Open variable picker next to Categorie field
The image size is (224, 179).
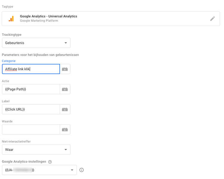[x=65, y=69]
